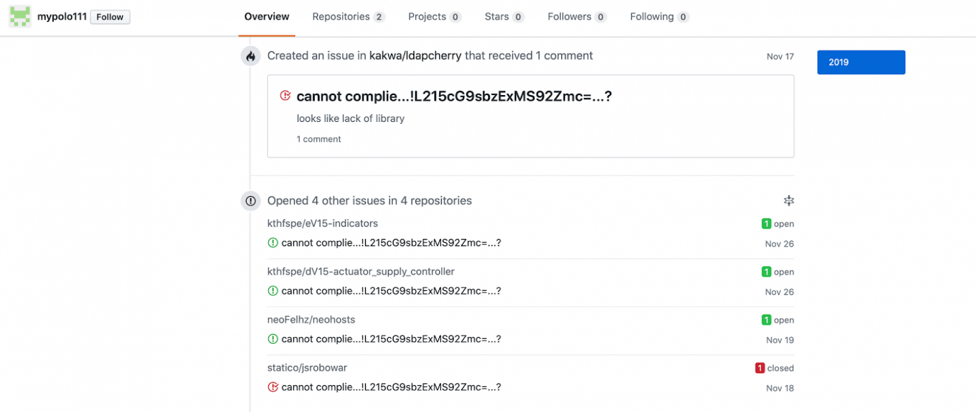Open the large cannot complie issue title

[x=454, y=96]
